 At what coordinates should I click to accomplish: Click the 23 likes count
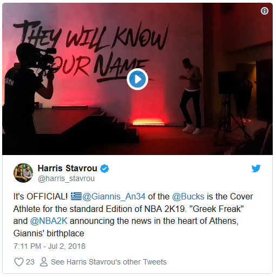[30, 262]
